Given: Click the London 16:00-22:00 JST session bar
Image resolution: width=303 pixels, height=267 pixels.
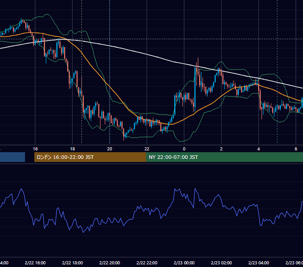Looking at the screenshot, I should pos(90,157).
